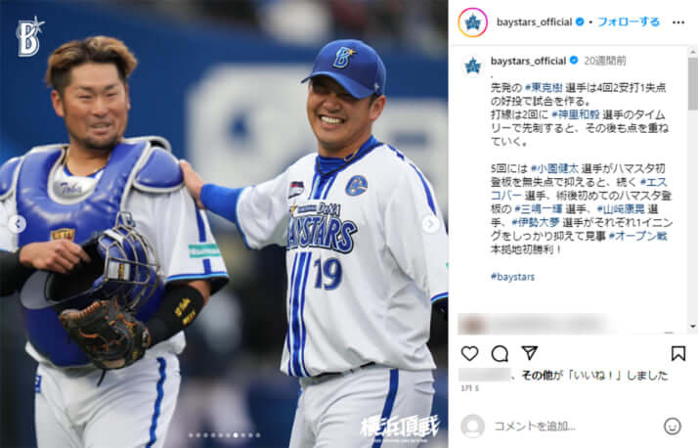Image resolution: width=698 pixels, height=448 pixels.
Task: Open the three-dot more options menu
Action: (x=678, y=22)
